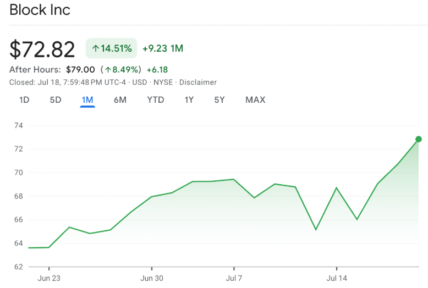Open the Disclaimer link

(x=198, y=82)
